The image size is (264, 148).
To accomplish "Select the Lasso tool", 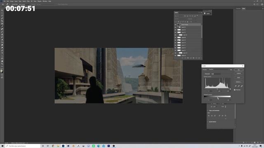I will pyautogui.click(x=2, y=16).
